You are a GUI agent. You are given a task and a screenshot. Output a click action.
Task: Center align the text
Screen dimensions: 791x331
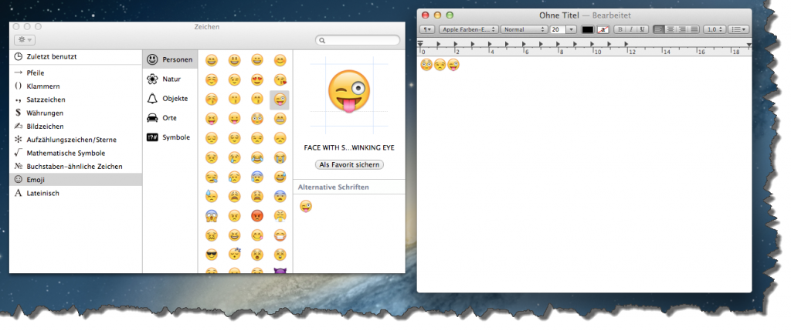click(670, 29)
